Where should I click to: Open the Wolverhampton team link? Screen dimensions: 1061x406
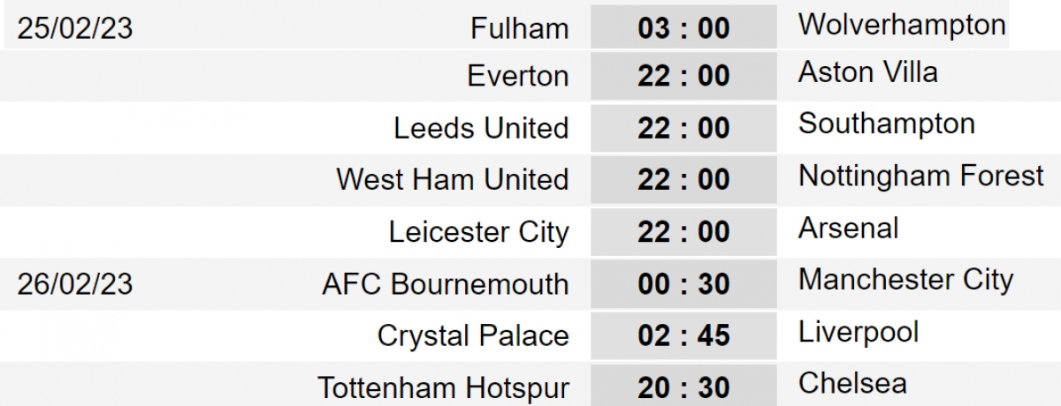tap(902, 25)
